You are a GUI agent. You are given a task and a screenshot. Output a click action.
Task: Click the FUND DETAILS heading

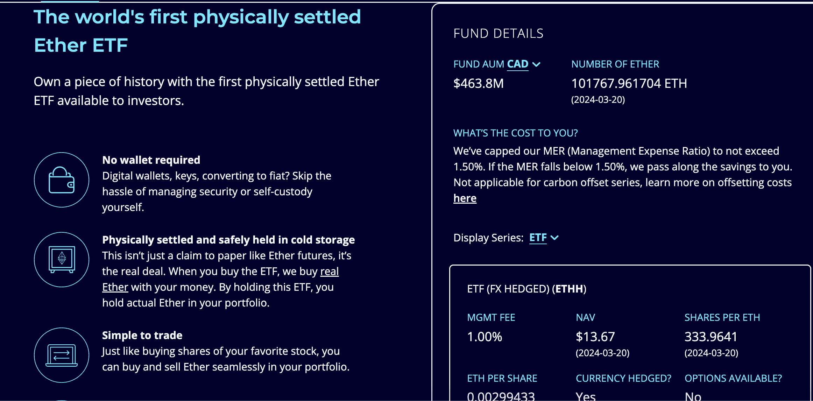coord(498,34)
